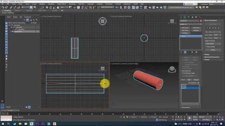Image resolution: width=225 pixels, height=126 pixels.
Task: Toggle the selection lock icon in status bar
Action: [x=124, y=117]
